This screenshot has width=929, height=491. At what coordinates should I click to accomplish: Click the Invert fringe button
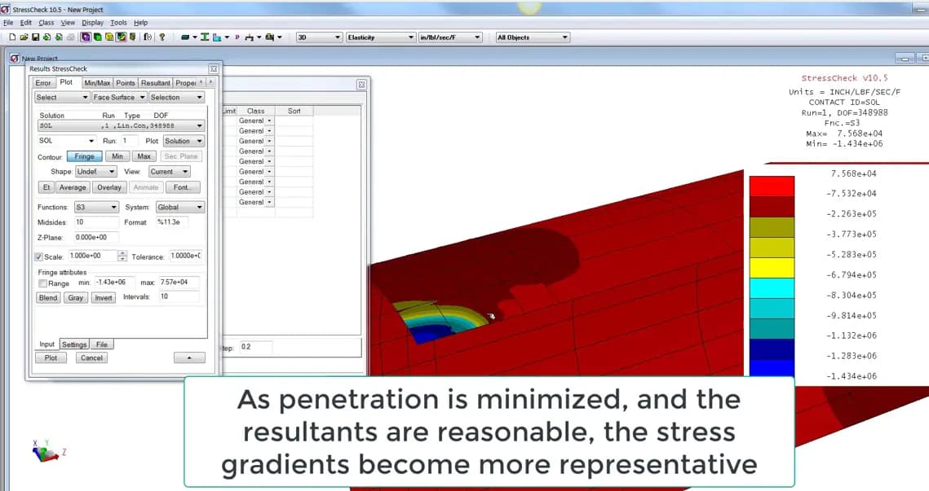[x=103, y=297]
